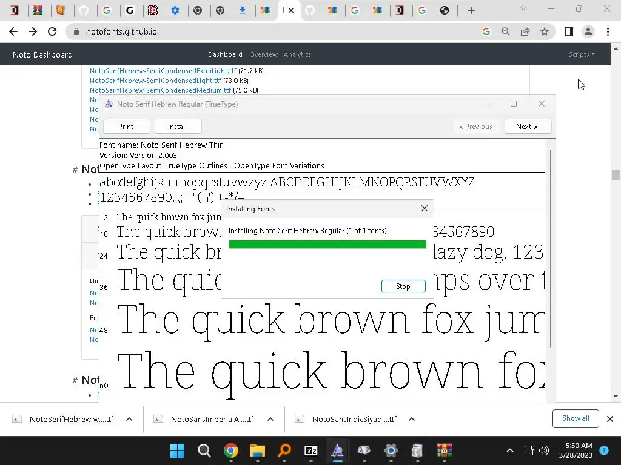
Task: Click the green install progress bar
Action: click(x=327, y=245)
